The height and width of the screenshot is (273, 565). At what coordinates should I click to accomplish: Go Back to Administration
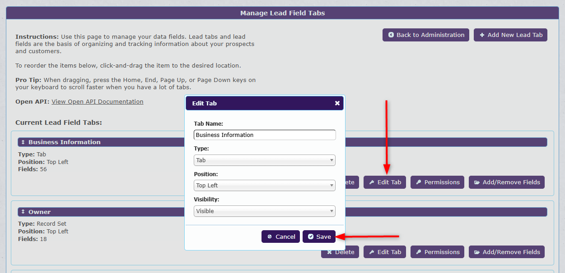426,35
